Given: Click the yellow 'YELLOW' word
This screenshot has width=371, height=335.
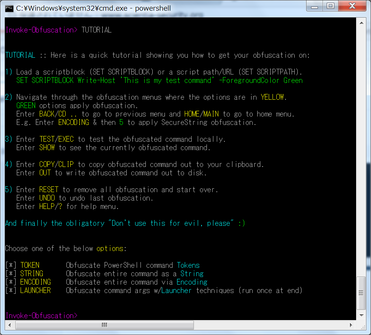Looking at the screenshot, I should [x=272, y=97].
